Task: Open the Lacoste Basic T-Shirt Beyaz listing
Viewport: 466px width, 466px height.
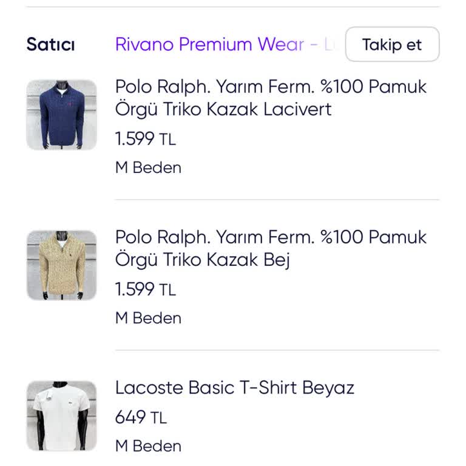Action: (234, 387)
